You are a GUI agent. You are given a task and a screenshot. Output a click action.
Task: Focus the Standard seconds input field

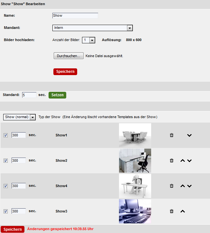click(29, 95)
